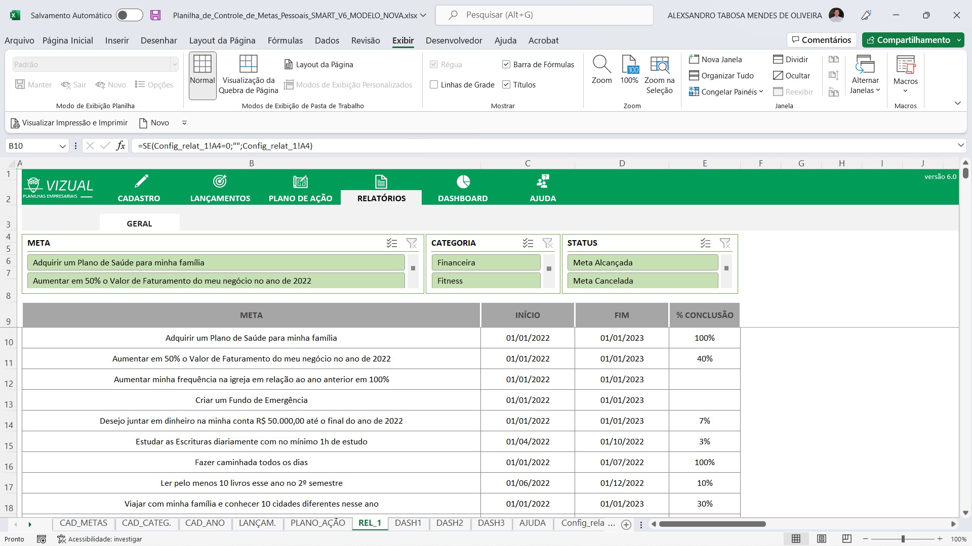Enable Linhas de Grade
972x546 pixels.
pyautogui.click(x=434, y=84)
